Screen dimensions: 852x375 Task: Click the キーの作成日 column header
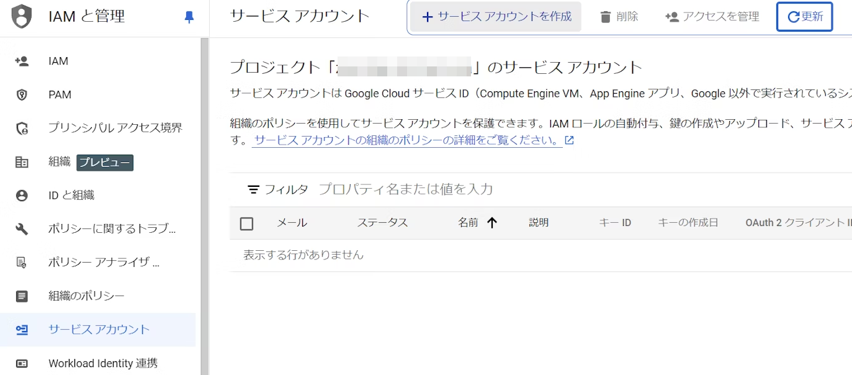point(688,223)
